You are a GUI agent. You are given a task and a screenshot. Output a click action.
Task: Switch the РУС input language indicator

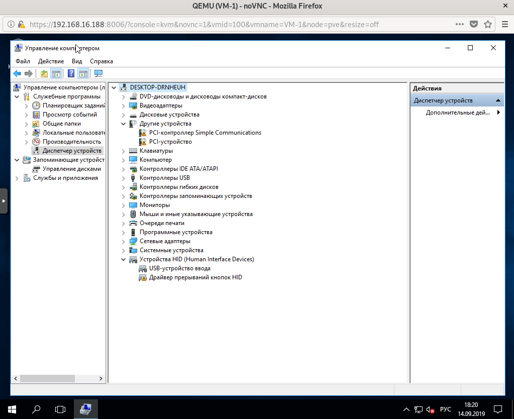tap(445, 409)
